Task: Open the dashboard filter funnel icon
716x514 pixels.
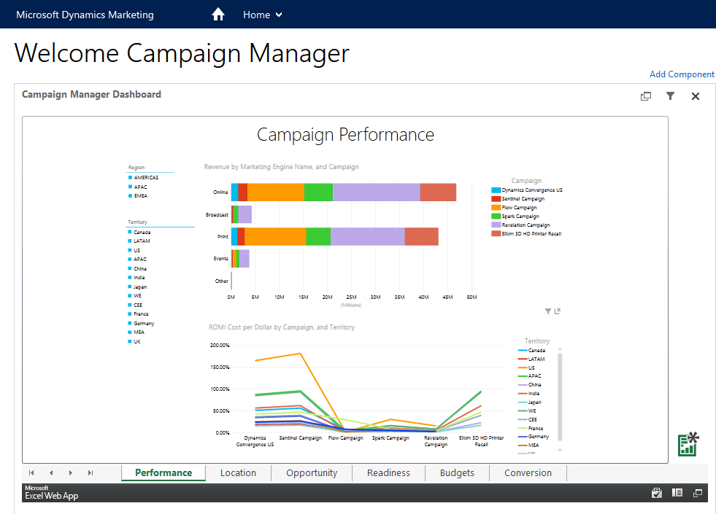Action: tap(670, 96)
